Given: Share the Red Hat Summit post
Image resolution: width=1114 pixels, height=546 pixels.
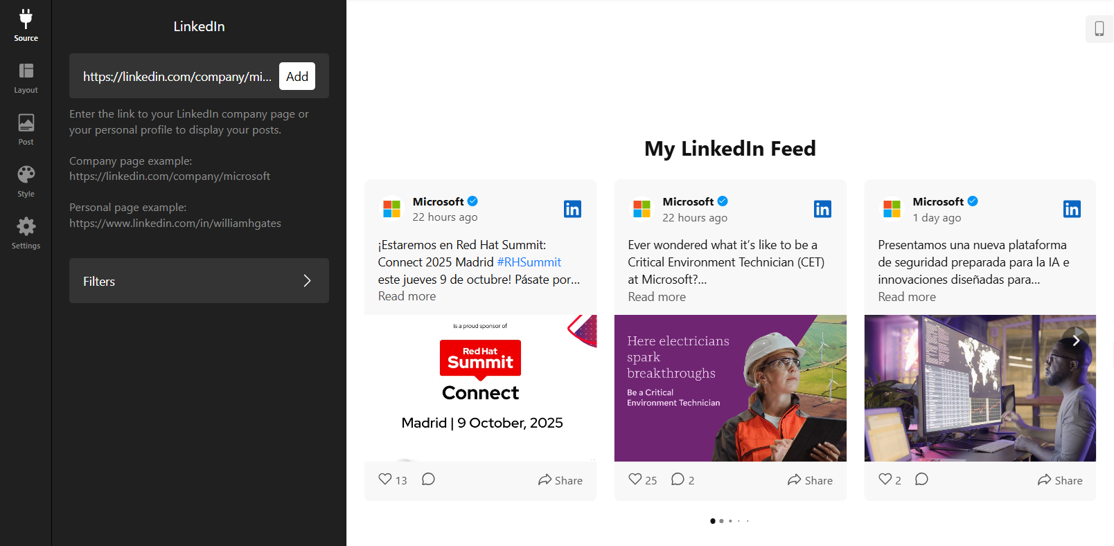Looking at the screenshot, I should coord(560,480).
